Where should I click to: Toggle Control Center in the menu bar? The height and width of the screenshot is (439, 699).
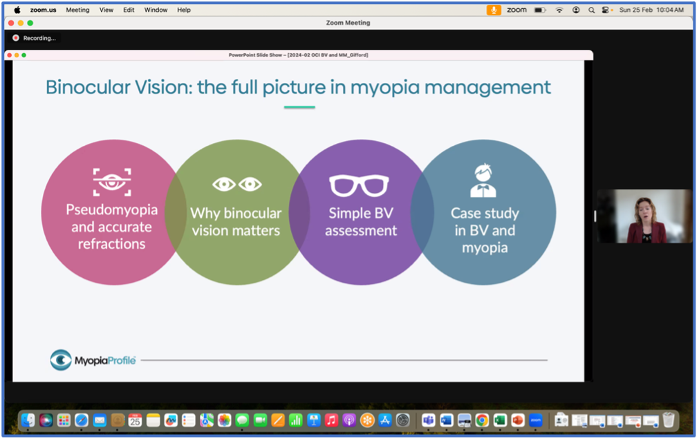coord(606,10)
